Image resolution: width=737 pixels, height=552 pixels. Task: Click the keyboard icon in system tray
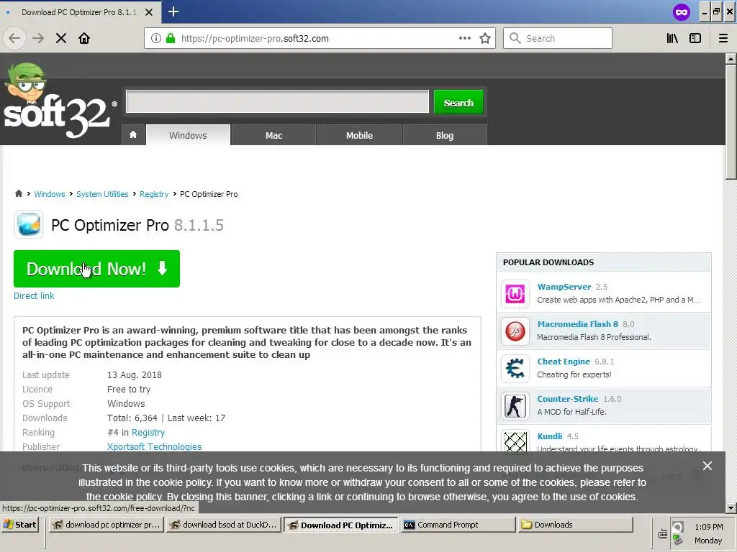(663, 534)
